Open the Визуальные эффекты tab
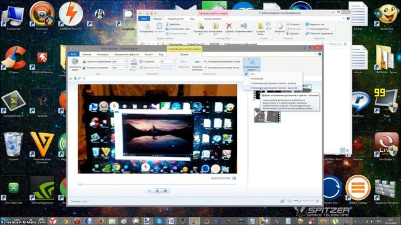This screenshot has height=225, width=401. [x=127, y=54]
